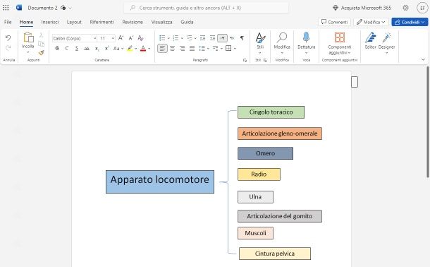Justify the text
This screenshot has height=267, width=430.
point(192,48)
